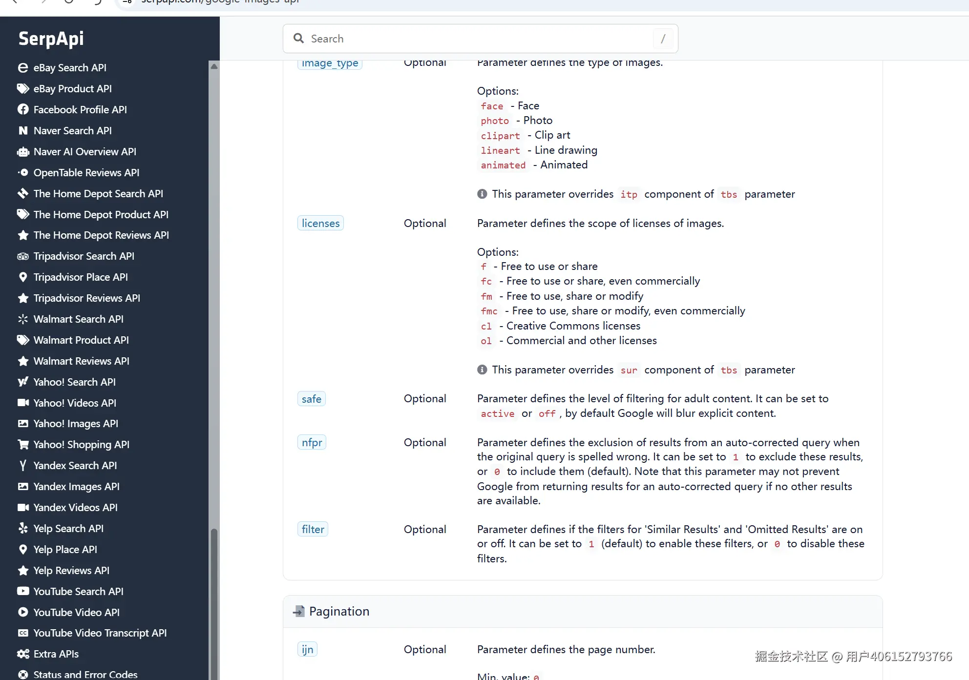Image resolution: width=969 pixels, height=680 pixels.
Task: Click the 'clipart' image type code
Action: [500, 135]
